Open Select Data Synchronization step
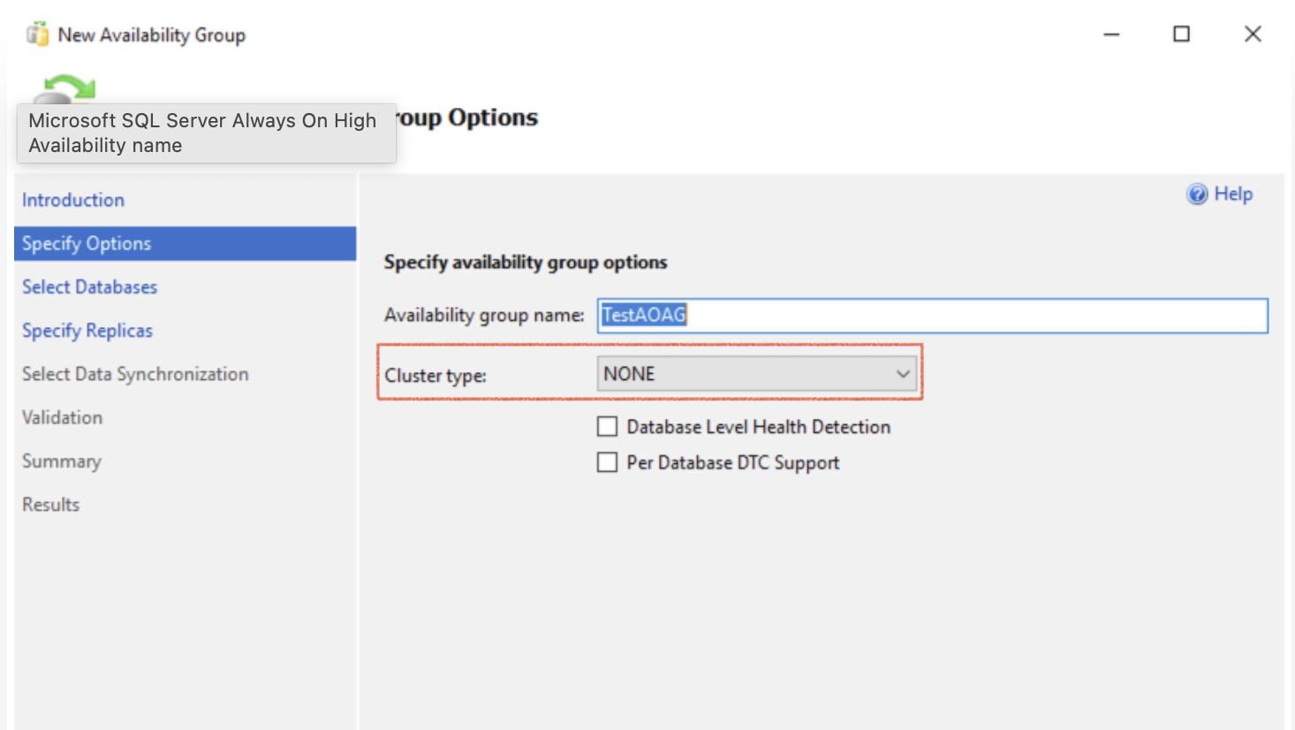This screenshot has width=1295, height=730. 134,374
